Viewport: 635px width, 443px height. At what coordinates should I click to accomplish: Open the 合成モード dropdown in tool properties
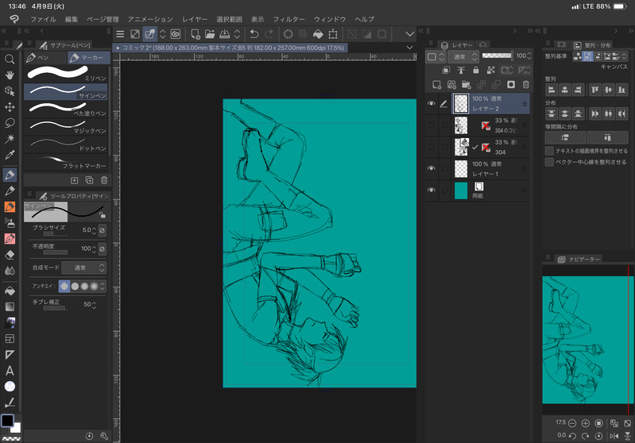(x=83, y=268)
